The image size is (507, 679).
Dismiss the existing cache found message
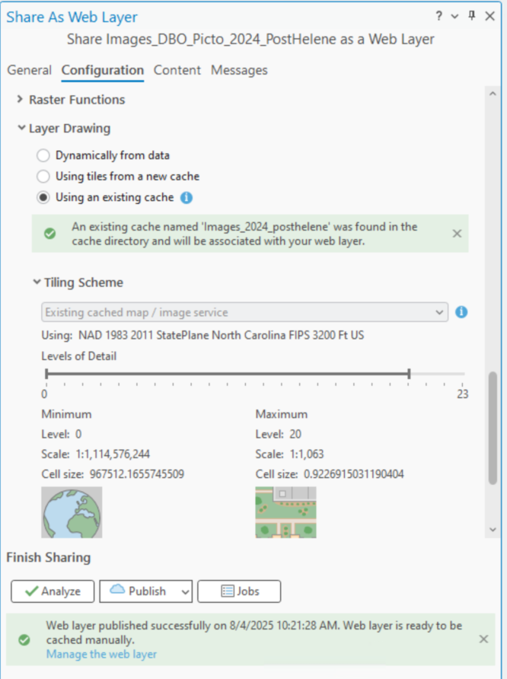pos(457,234)
